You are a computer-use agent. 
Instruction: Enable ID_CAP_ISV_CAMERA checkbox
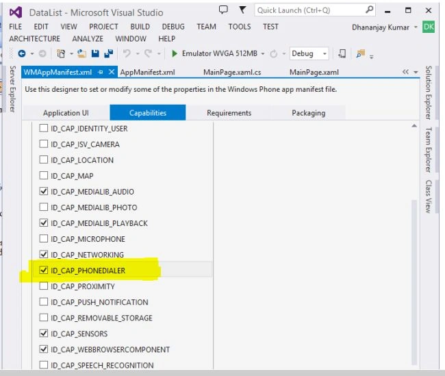point(43,144)
